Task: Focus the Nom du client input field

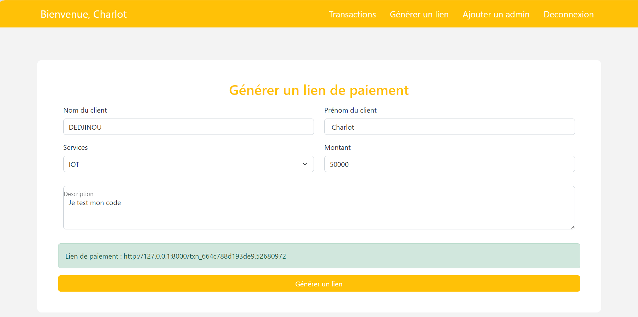Action: [188, 127]
